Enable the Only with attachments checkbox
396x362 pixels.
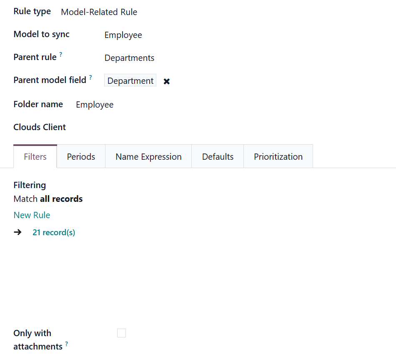[x=121, y=333]
